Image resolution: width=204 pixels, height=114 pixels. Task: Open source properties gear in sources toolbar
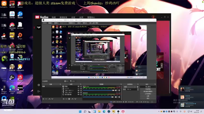[69, 99]
